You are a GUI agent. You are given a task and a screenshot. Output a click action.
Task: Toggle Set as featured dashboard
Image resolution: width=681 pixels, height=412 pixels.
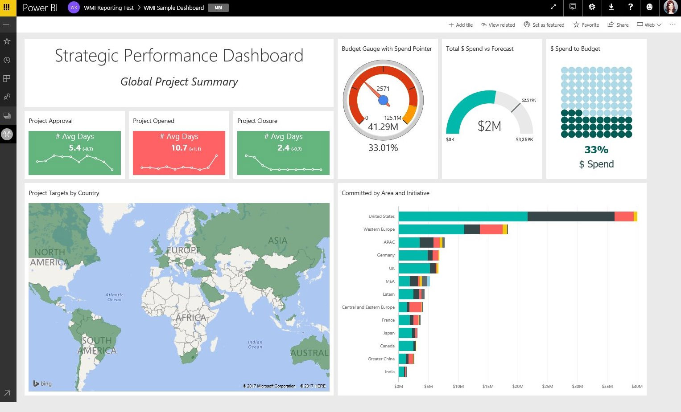tap(544, 25)
